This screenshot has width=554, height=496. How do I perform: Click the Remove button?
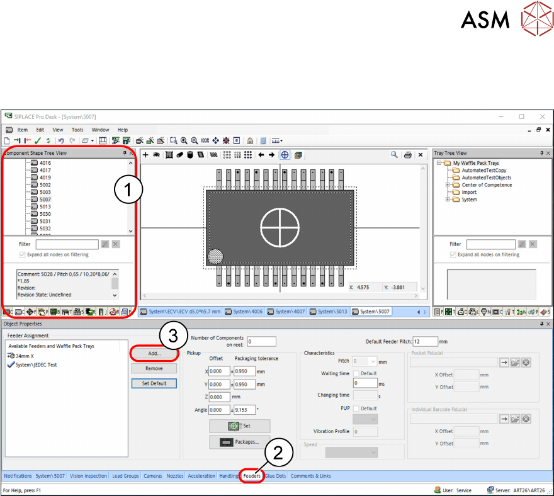[x=154, y=368]
